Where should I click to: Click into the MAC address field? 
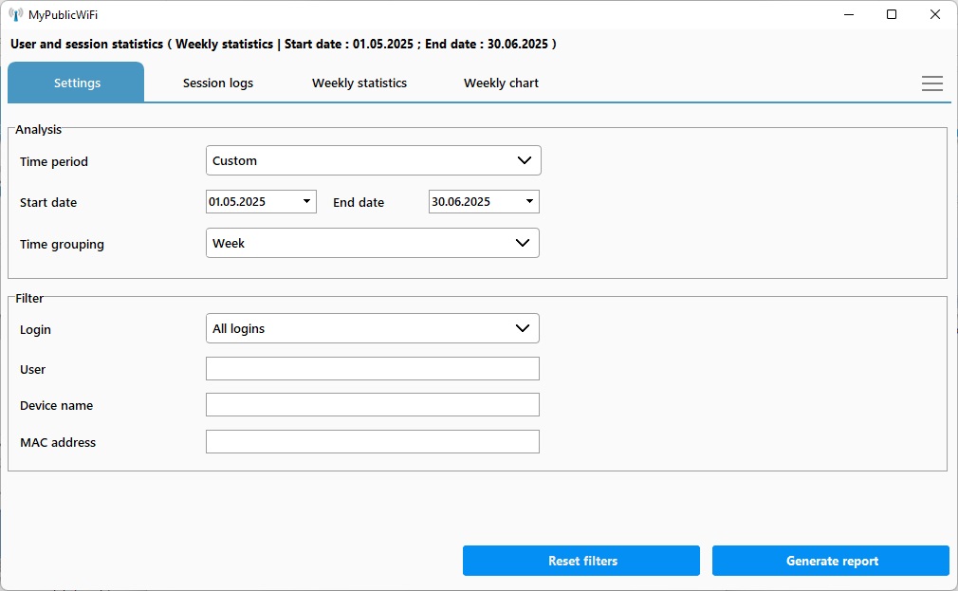[372, 442]
